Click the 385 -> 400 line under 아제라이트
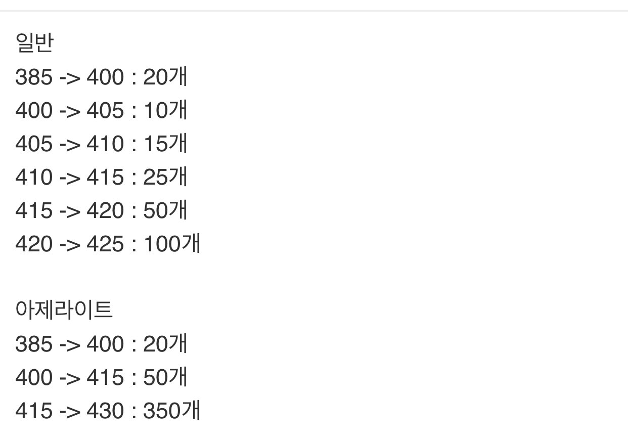 tap(102, 344)
